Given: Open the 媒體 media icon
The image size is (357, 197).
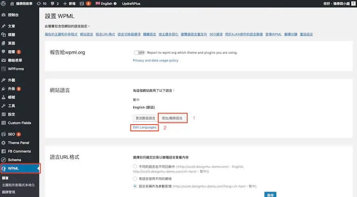Looking at the screenshot, I should [x=4, y=35].
